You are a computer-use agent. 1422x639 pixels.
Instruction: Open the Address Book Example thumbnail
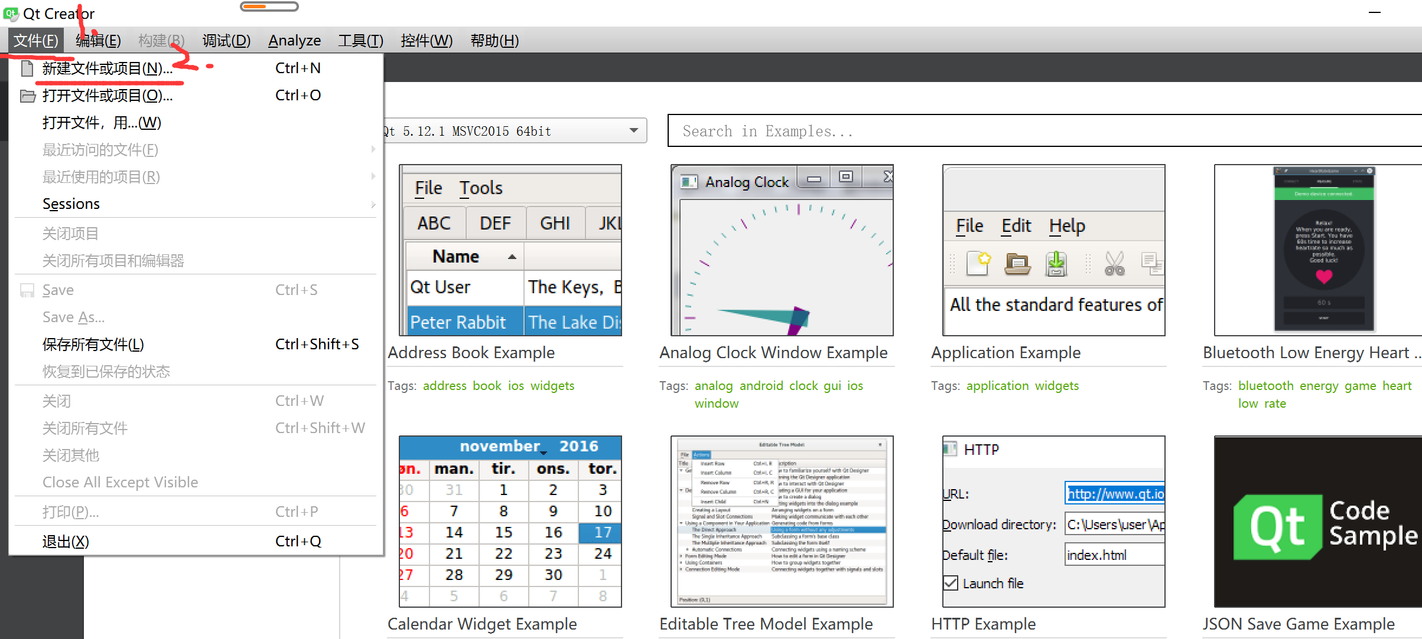click(x=510, y=253)
